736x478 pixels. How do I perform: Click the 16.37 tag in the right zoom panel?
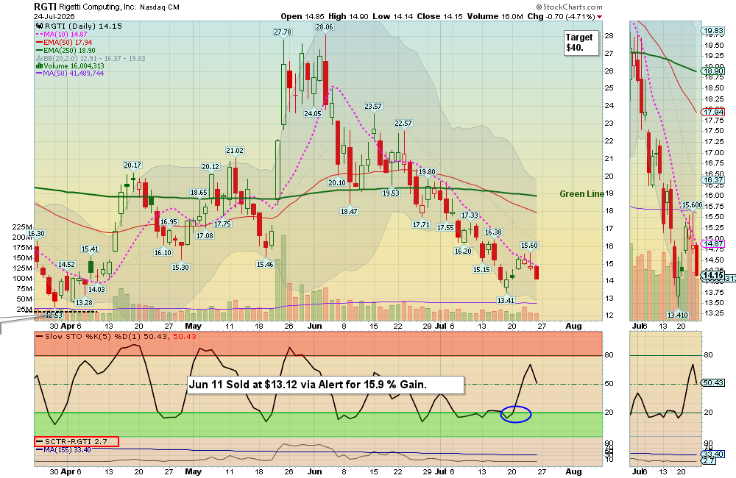pos(713,179)
